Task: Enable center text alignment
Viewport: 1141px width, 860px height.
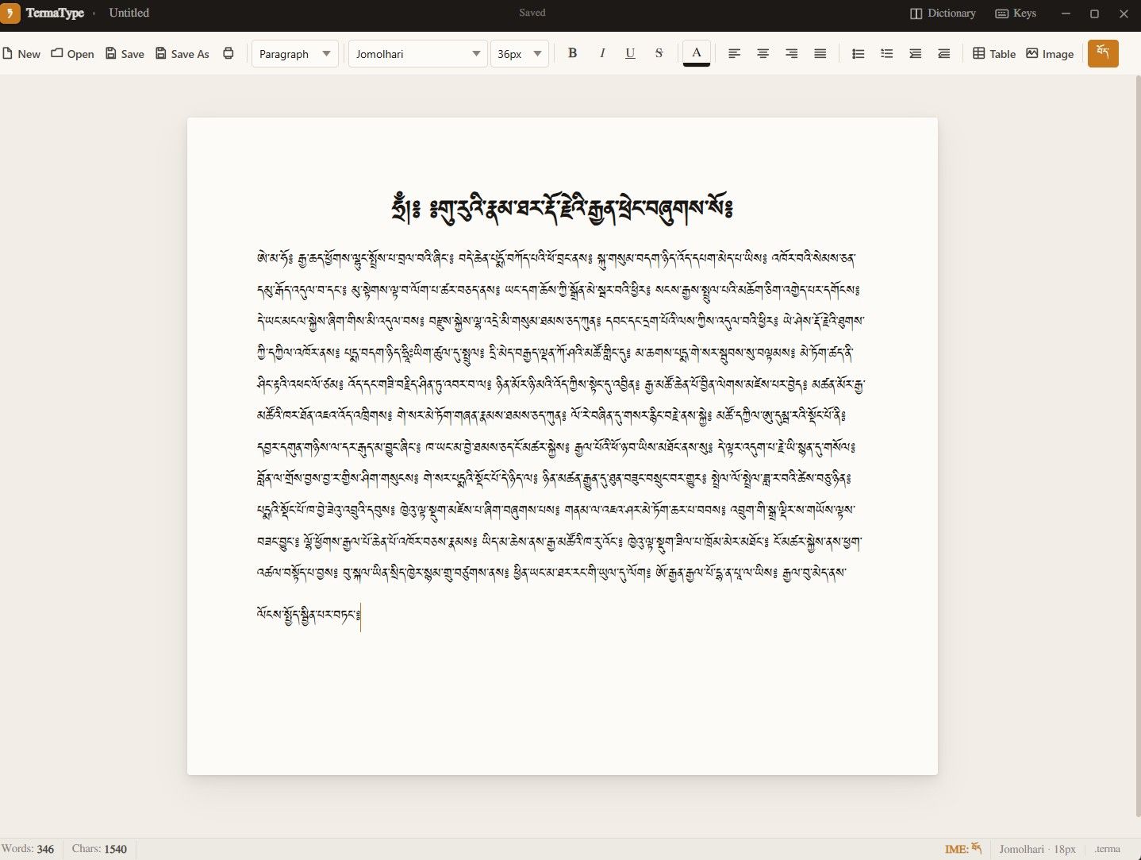Action: [x=763, y=53]
